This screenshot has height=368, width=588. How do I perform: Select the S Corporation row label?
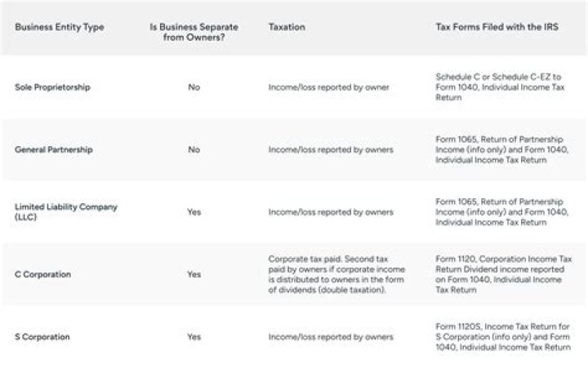tap(42, 337)
